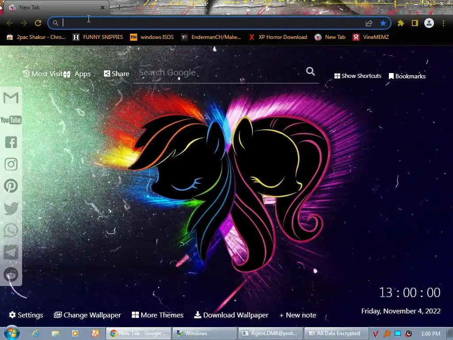This screenshot has width=453, height=340.
Task: Open Chrome three-dot menu
Action: [x=443, y=23]
